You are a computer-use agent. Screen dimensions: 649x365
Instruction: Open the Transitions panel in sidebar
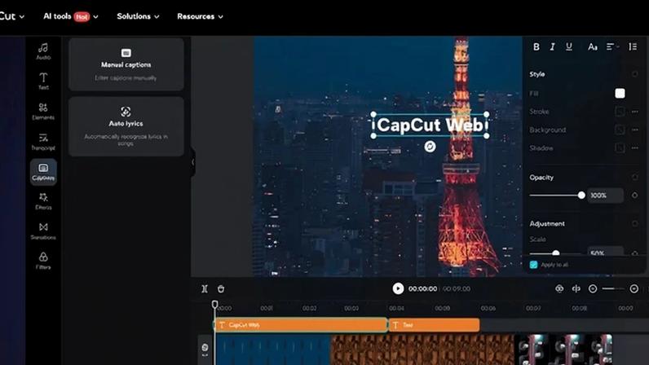[x=43, y=231]
